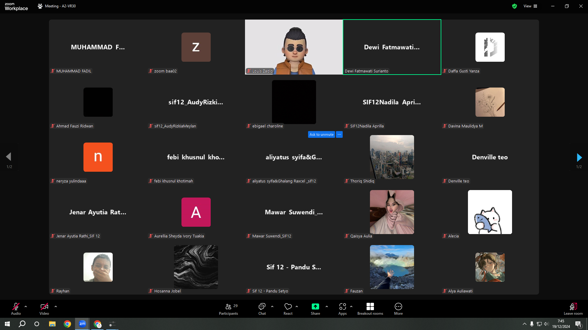This screenshot has height=330, width=588.
Task: Open the Participants panel
Action: (x=228, y=309)
